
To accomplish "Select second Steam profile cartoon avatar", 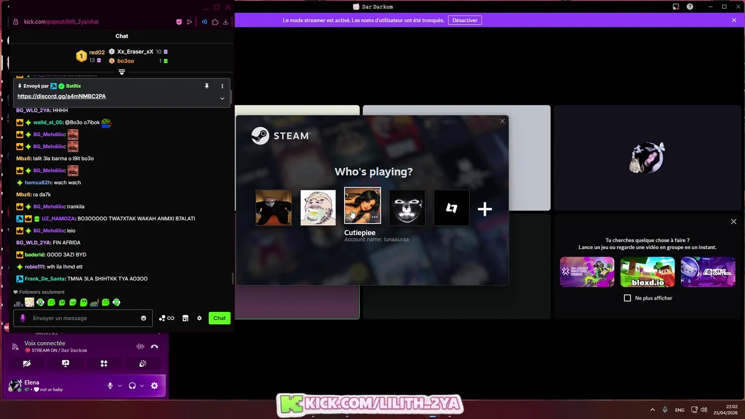I will click(x=318, y=207).
